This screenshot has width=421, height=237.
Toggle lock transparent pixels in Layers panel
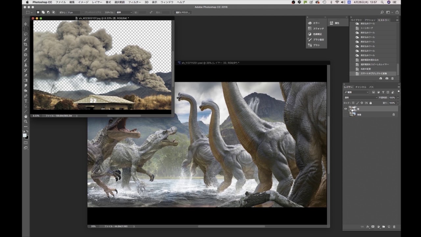[353, 103]
